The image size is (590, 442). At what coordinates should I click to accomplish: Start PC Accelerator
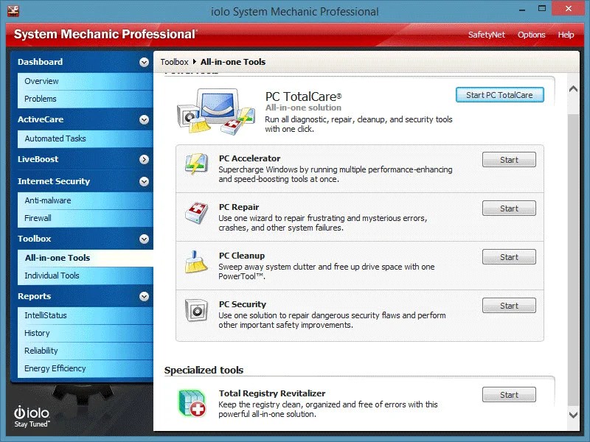pos(509,160)
